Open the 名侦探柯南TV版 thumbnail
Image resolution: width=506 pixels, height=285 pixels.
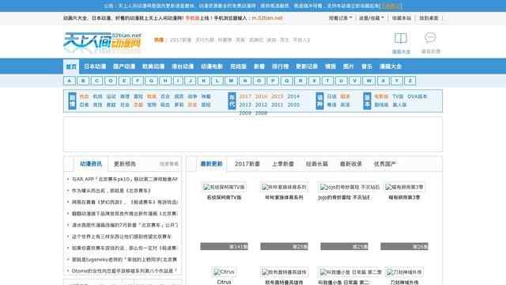click(x=224, y=188)
